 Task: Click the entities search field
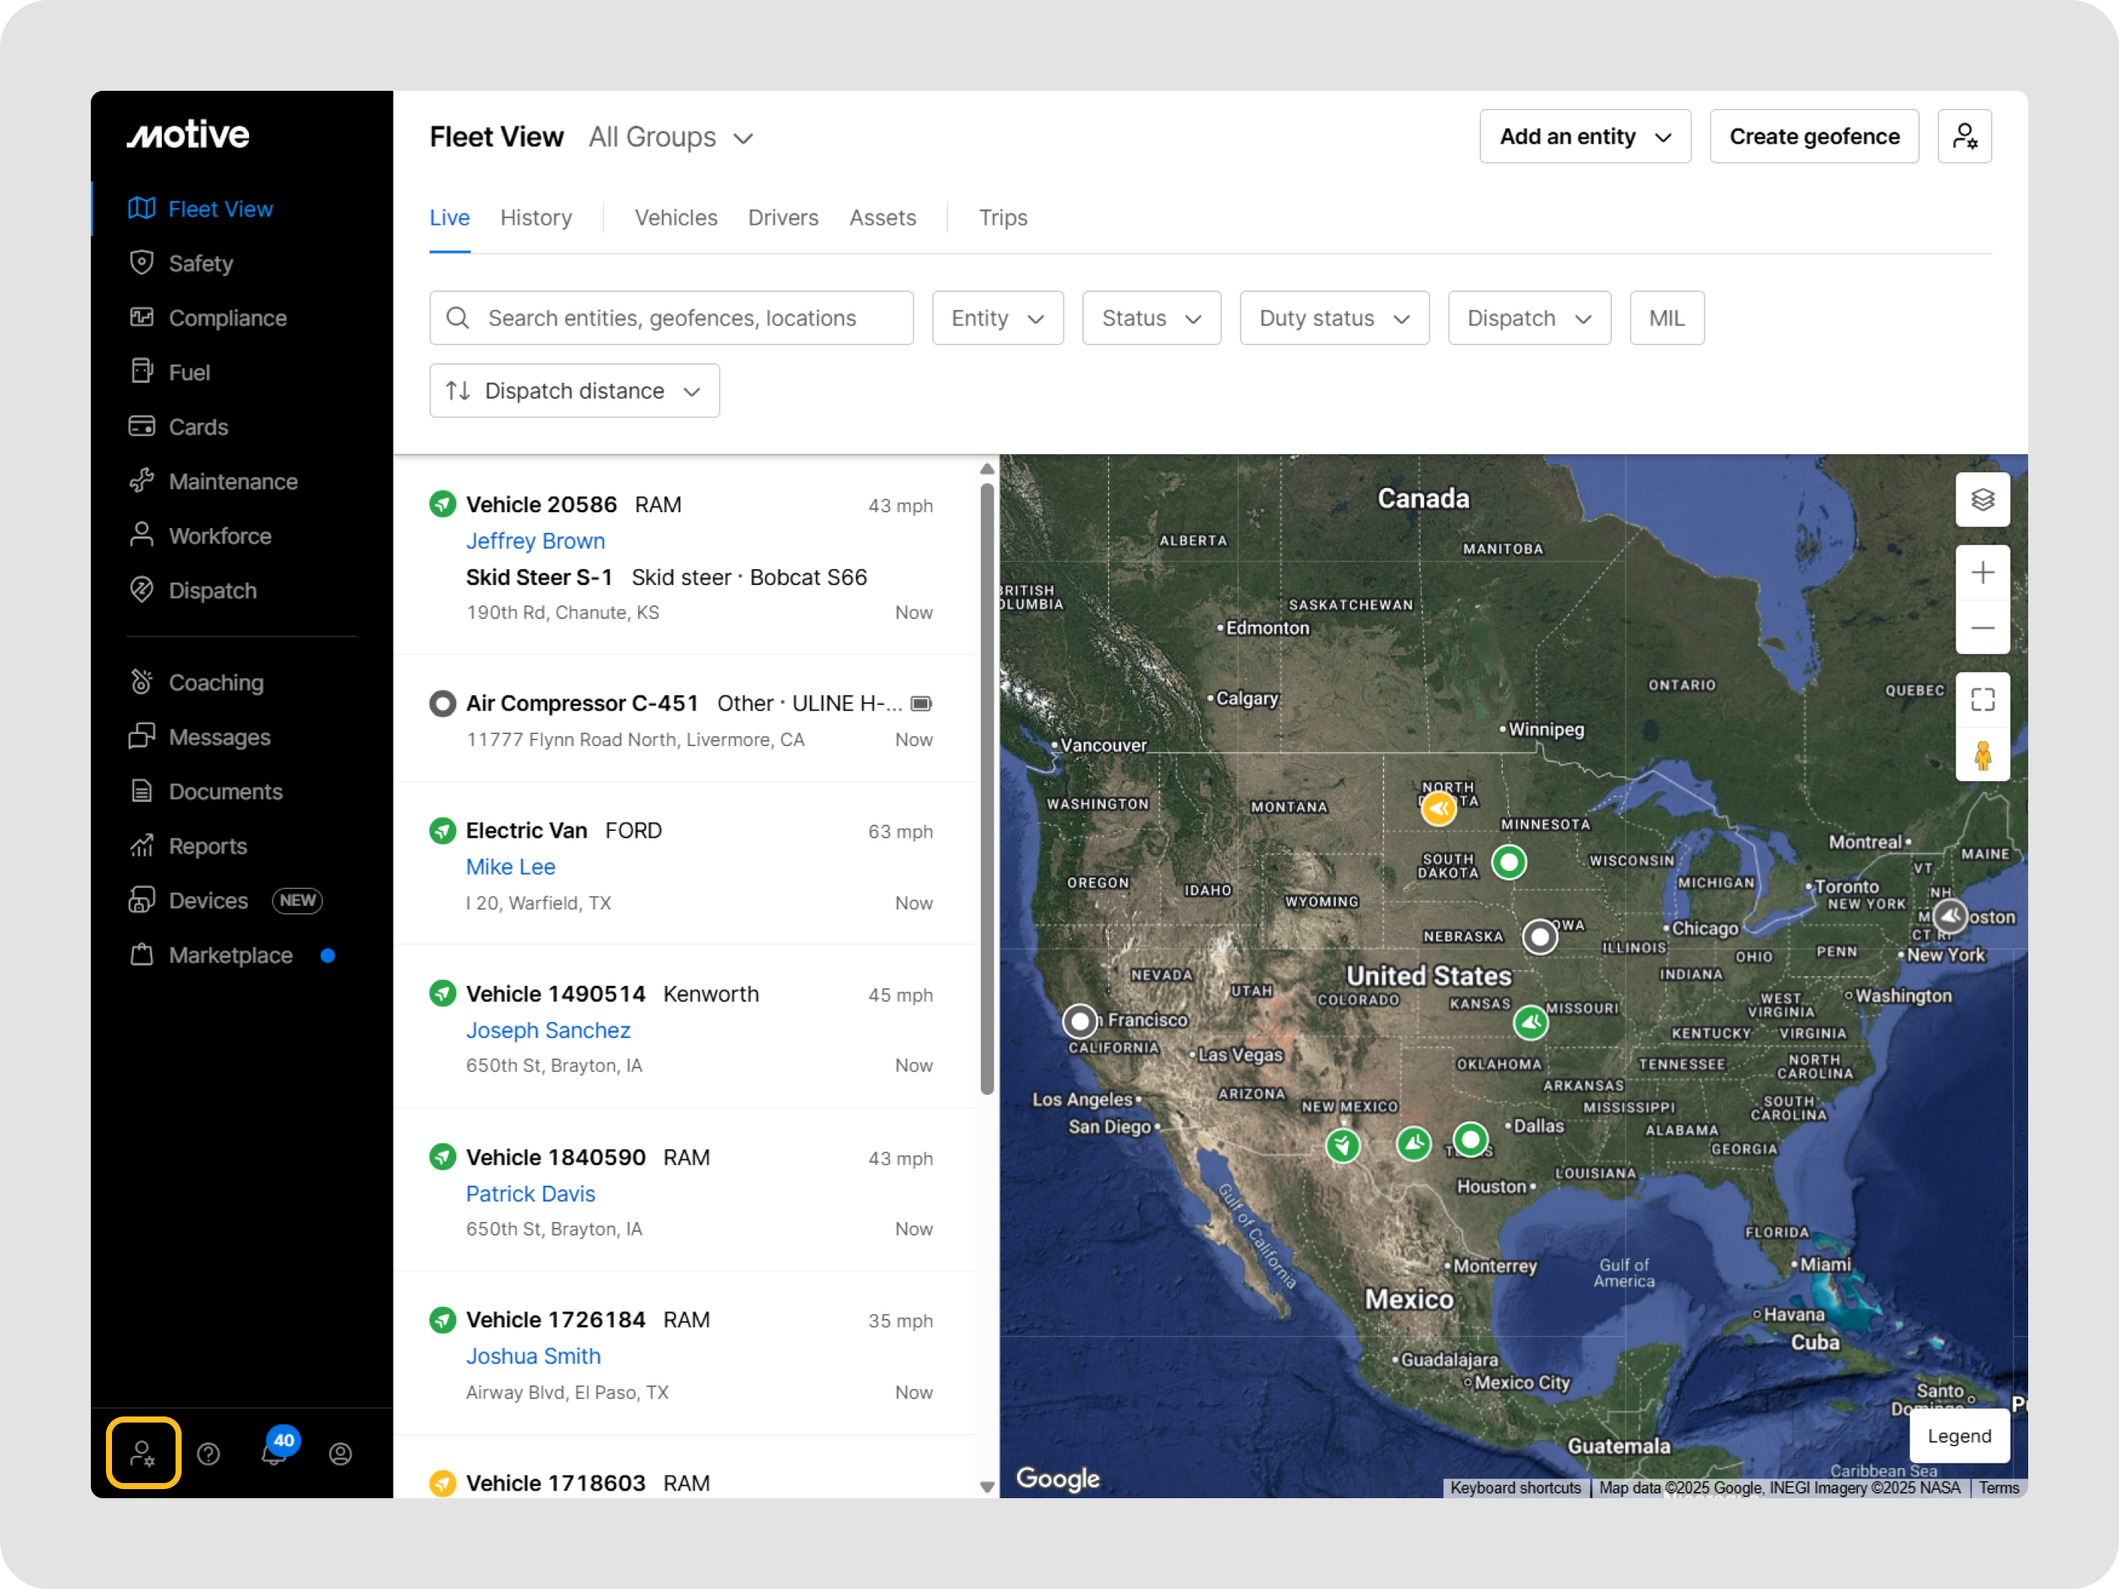click(671, 318)
